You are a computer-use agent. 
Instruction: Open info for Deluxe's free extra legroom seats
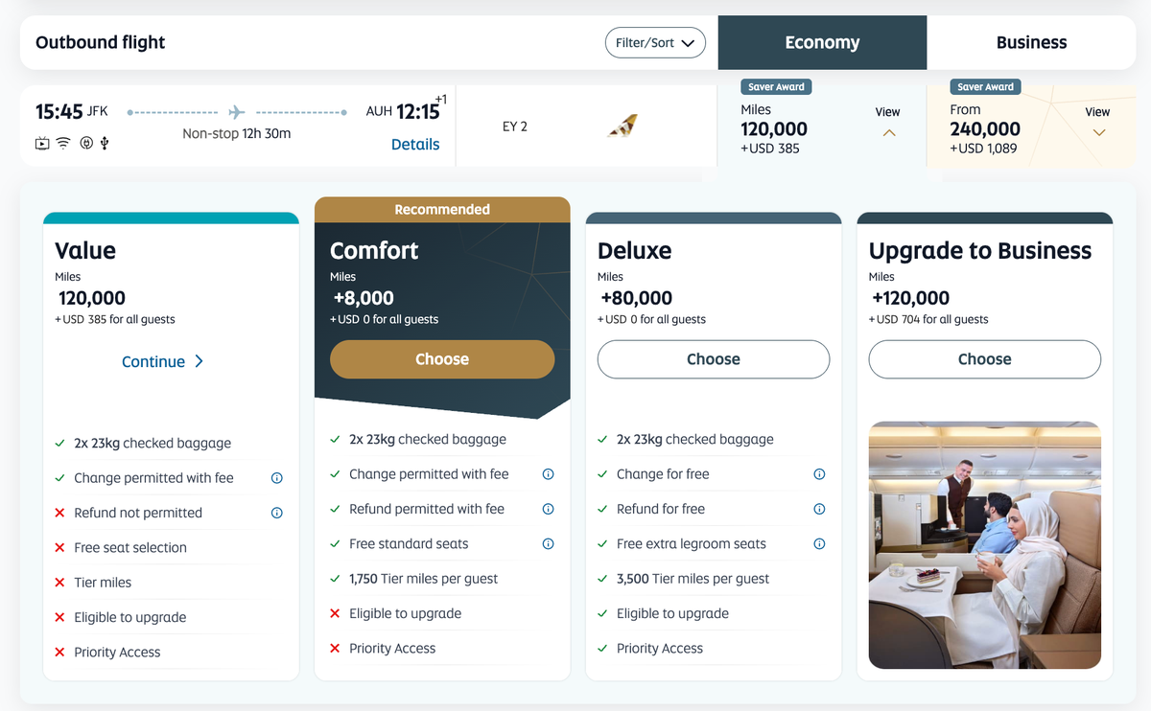click(x=818, y=543)
